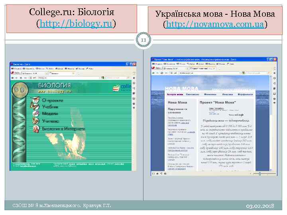Click the panel toggle icon in the Нова Мова status bar
The image size is (287, 215).
[x=153, y=174]
